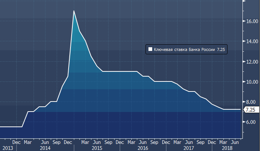260x151 pixels.
Task: Click the 12.00 y-axis label
Action: pos(251,61)
